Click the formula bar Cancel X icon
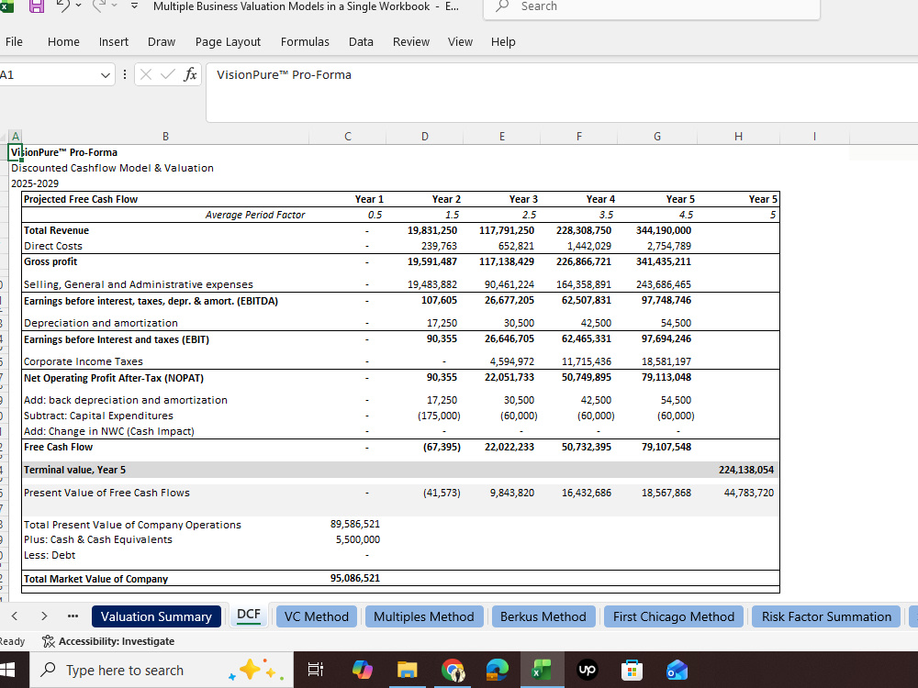This screenshot has width=918, height=688. click(x=146, y=74)
